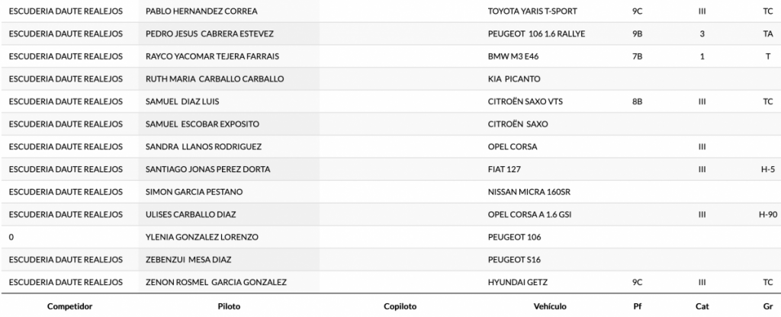Image resolution: width=781 pixels, height=317 pixels.
Task: Select pilot Pablo Hernandez Correa
Action: [x=201, y=11]
